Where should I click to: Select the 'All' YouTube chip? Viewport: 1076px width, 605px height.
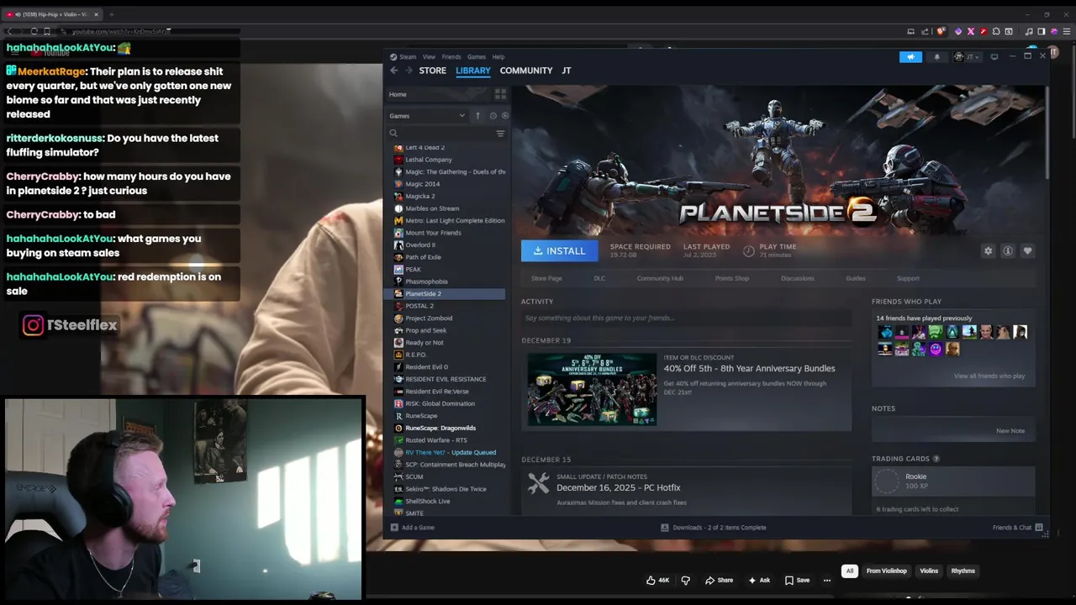pyautogui.click(x=850, y=571)
